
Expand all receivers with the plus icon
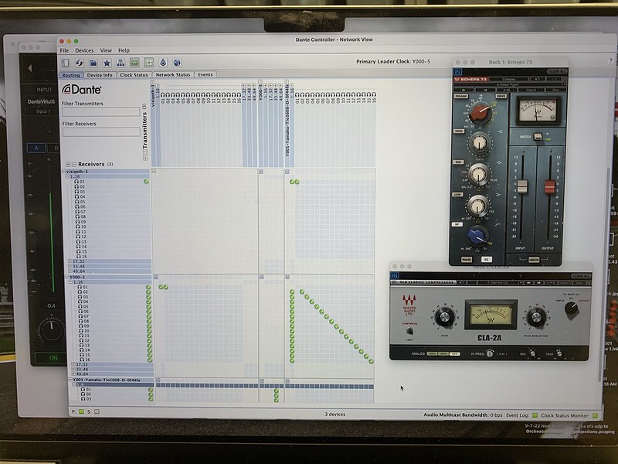68,164
